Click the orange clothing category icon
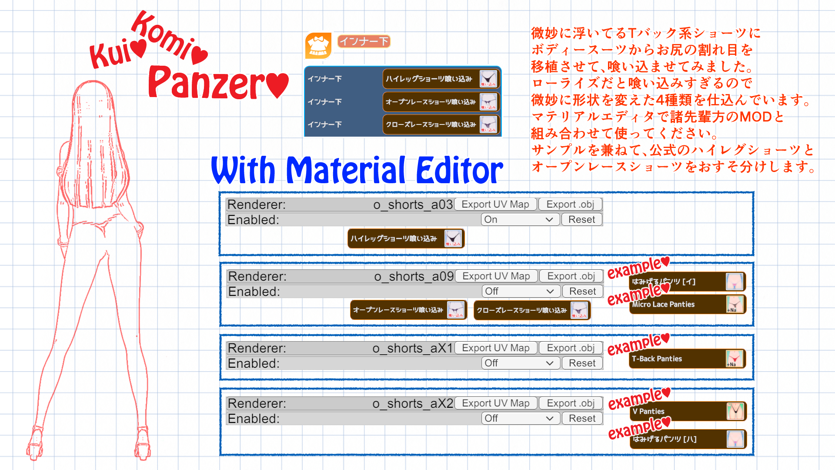 (318, 46)
